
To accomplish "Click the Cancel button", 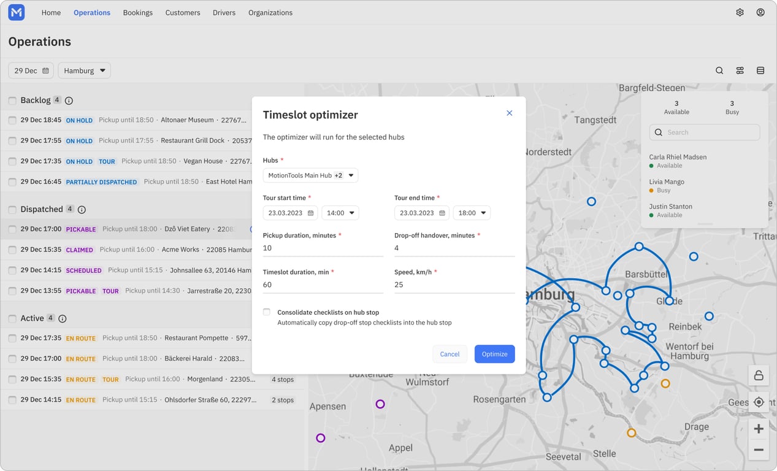I will [x=450, y=354].
